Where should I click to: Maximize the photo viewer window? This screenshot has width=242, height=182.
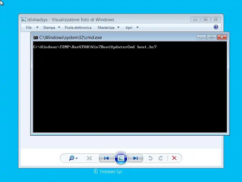coord(205,19)
